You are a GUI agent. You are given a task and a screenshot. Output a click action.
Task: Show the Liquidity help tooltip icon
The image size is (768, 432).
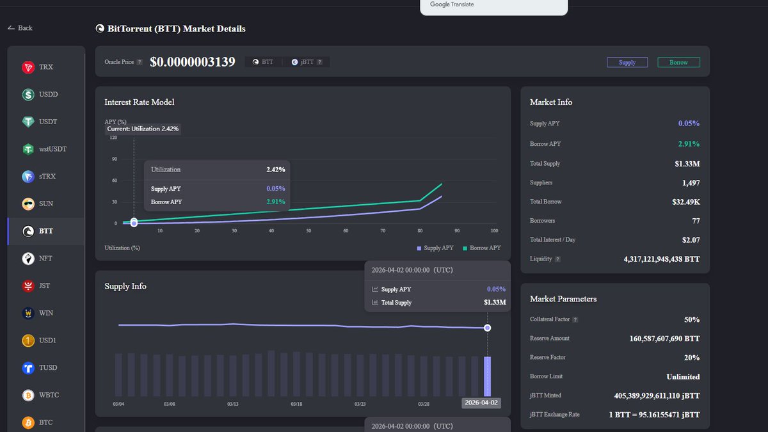(557, 259)
